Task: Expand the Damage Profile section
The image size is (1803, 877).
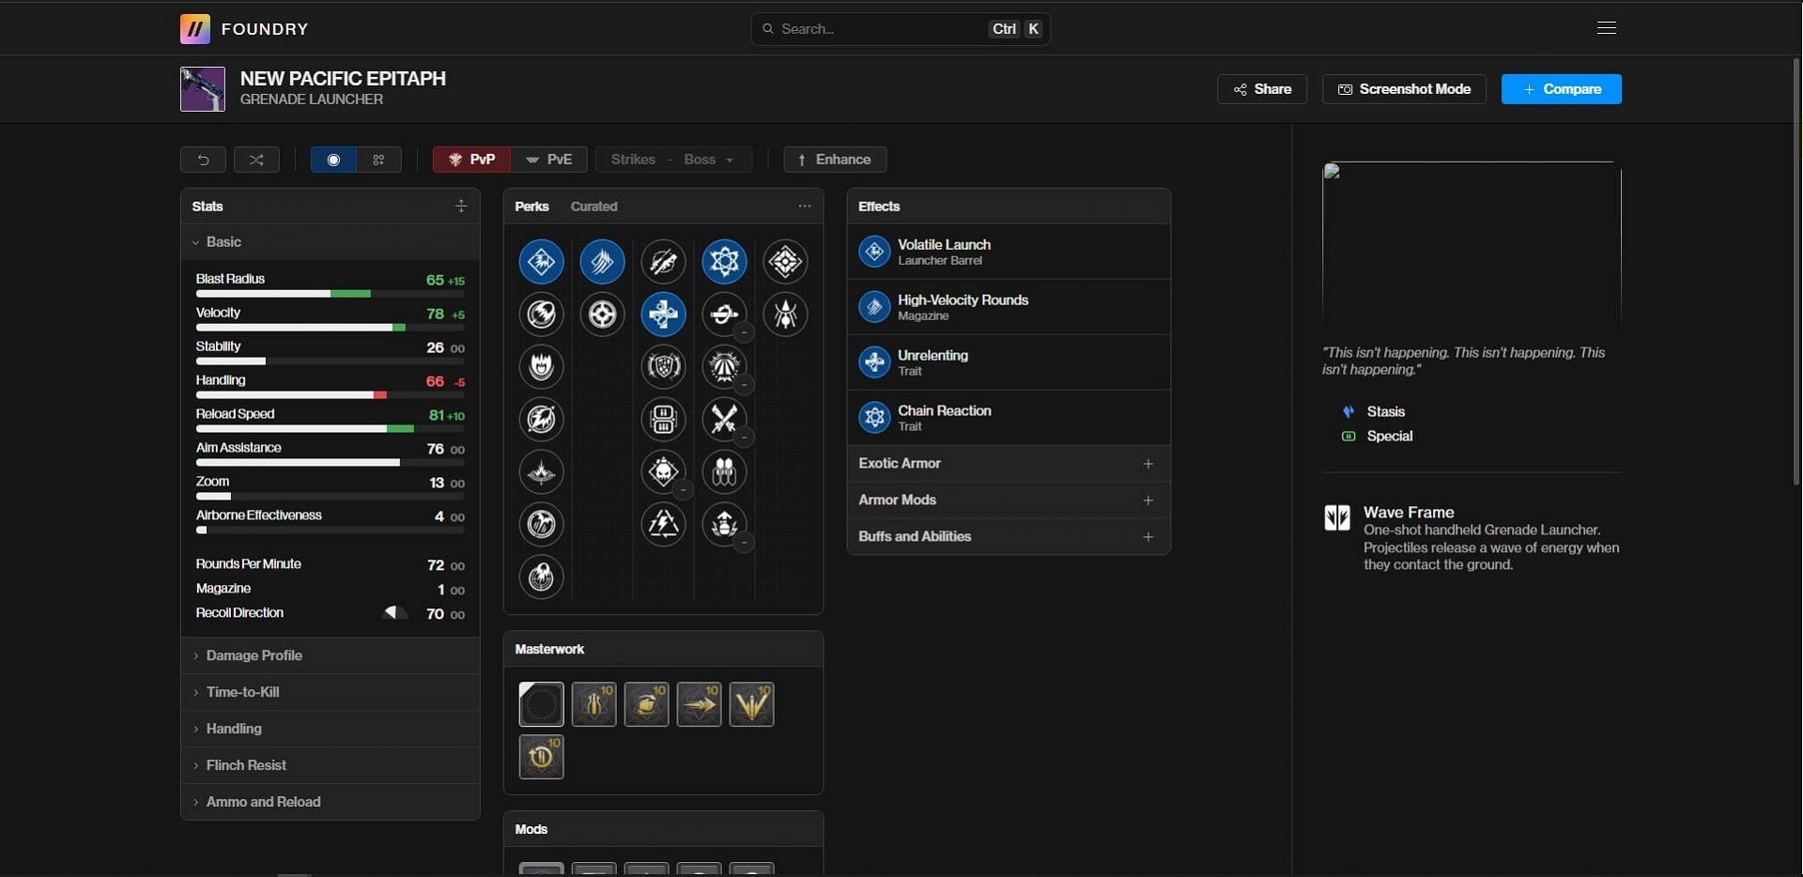Action: (330, 655)
